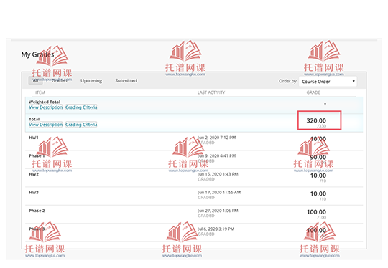Click the ITEM column header
388x268 pixels.
[x=40, y=92]
